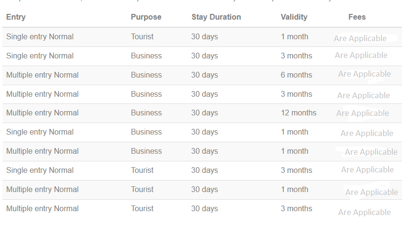Click Entry cell in the 6 months validity row

pyautogui.click(x=42, y=75)
